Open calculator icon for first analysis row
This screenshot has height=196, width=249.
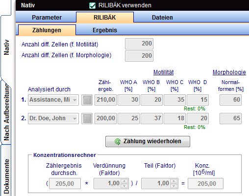[87, 100]
